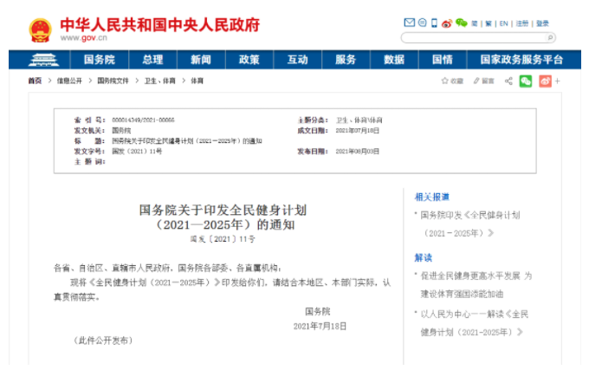
Task: Click the search magnifier icon
Action: [x=551, y=37]
